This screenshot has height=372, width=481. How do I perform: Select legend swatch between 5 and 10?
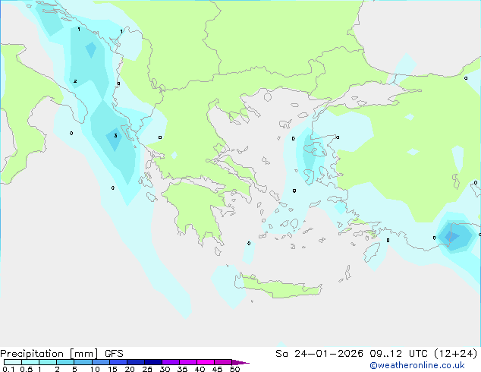83,362
